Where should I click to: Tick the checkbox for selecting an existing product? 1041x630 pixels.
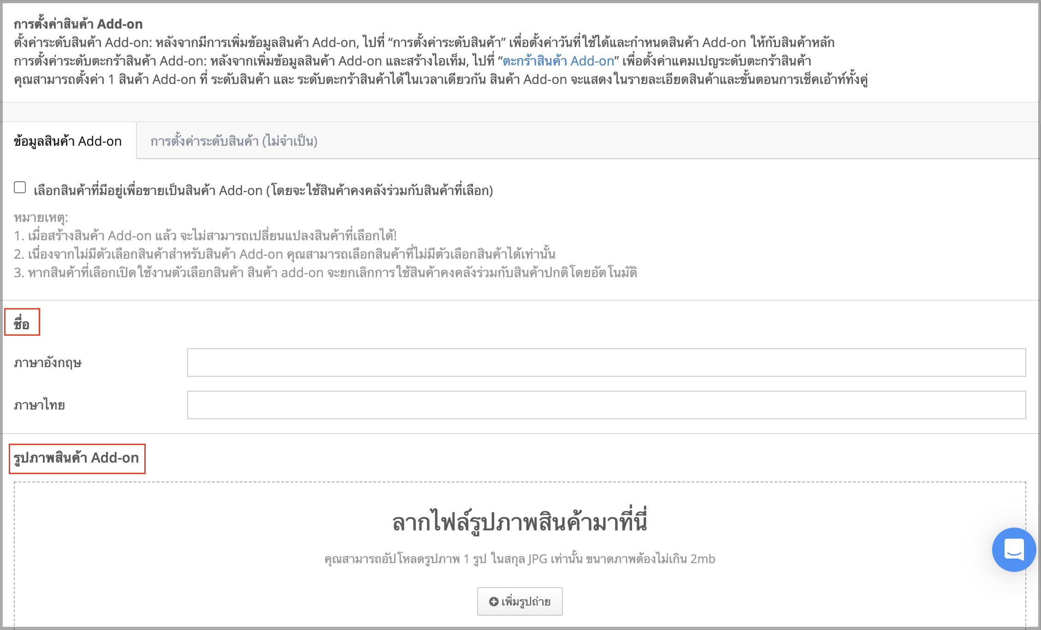[x=20, y=187]
